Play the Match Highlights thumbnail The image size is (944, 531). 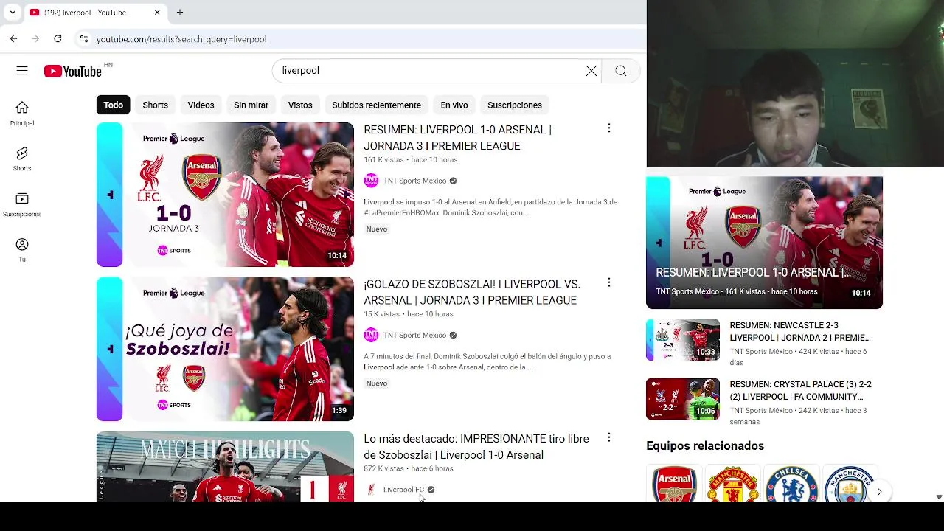click(225, 466)
